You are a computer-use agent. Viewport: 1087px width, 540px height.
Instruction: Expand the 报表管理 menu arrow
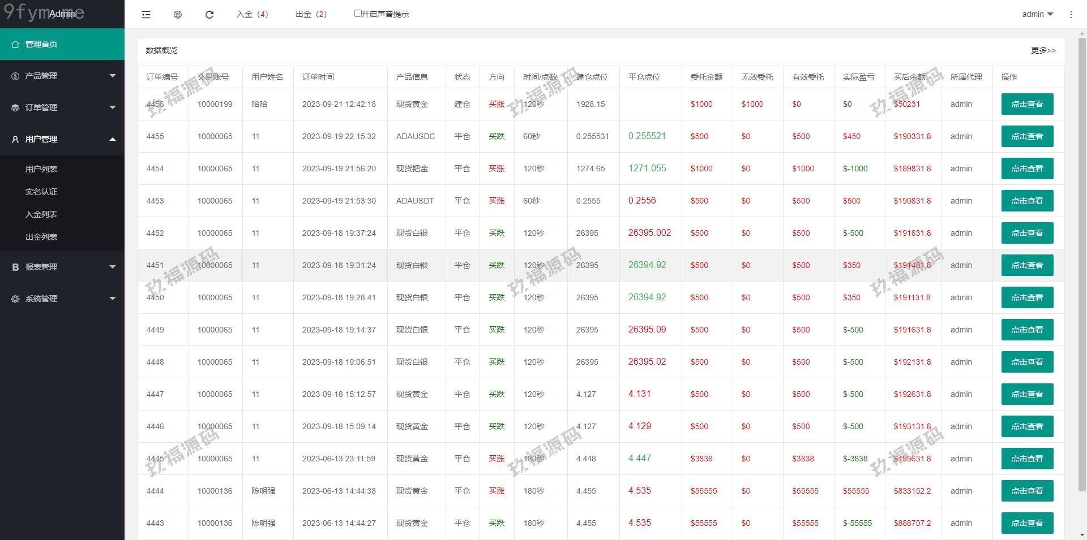click(x=112, y=267)
